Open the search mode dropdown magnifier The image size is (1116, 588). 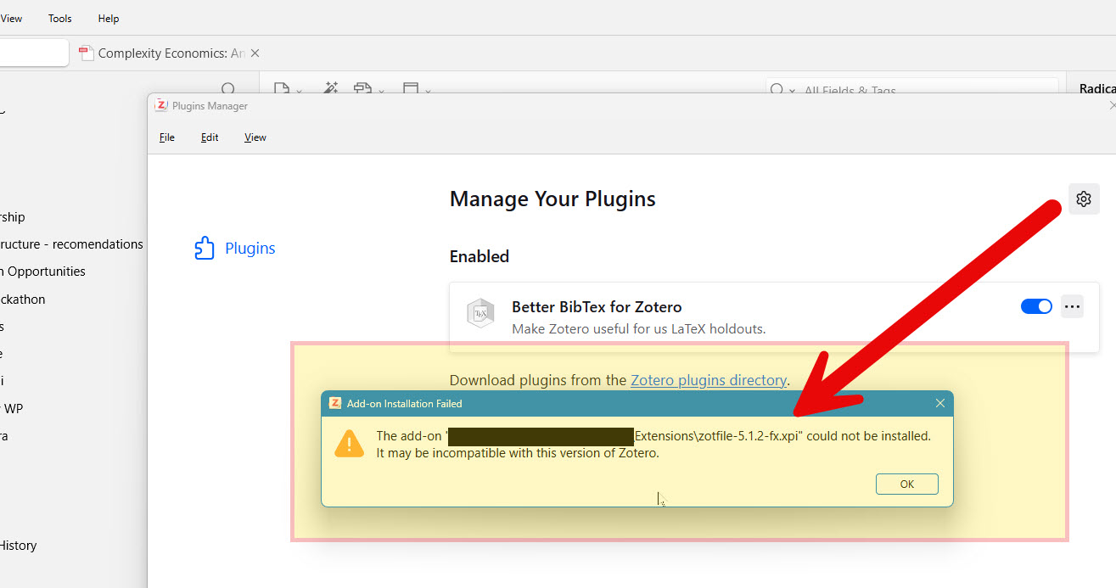click(782, 90)
